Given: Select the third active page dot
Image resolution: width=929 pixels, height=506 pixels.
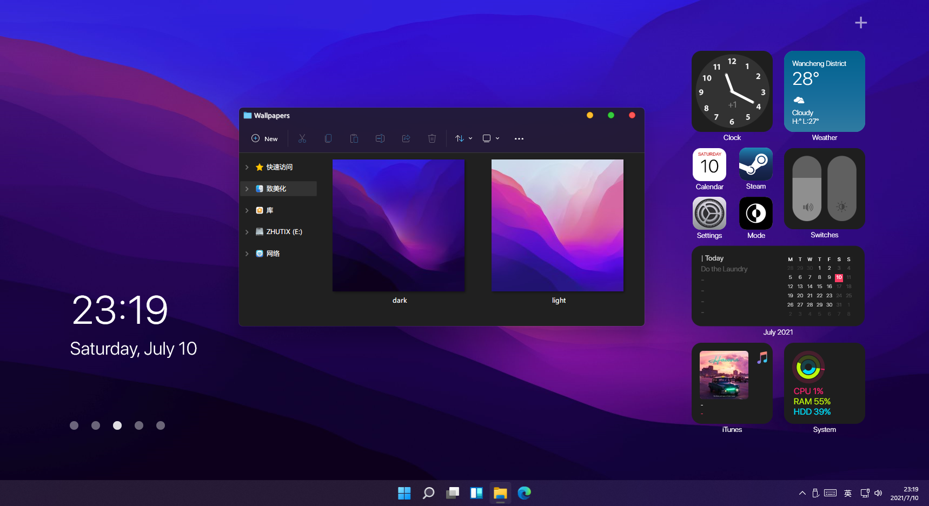Looking at the screenshot, I should tap(117, 425).
